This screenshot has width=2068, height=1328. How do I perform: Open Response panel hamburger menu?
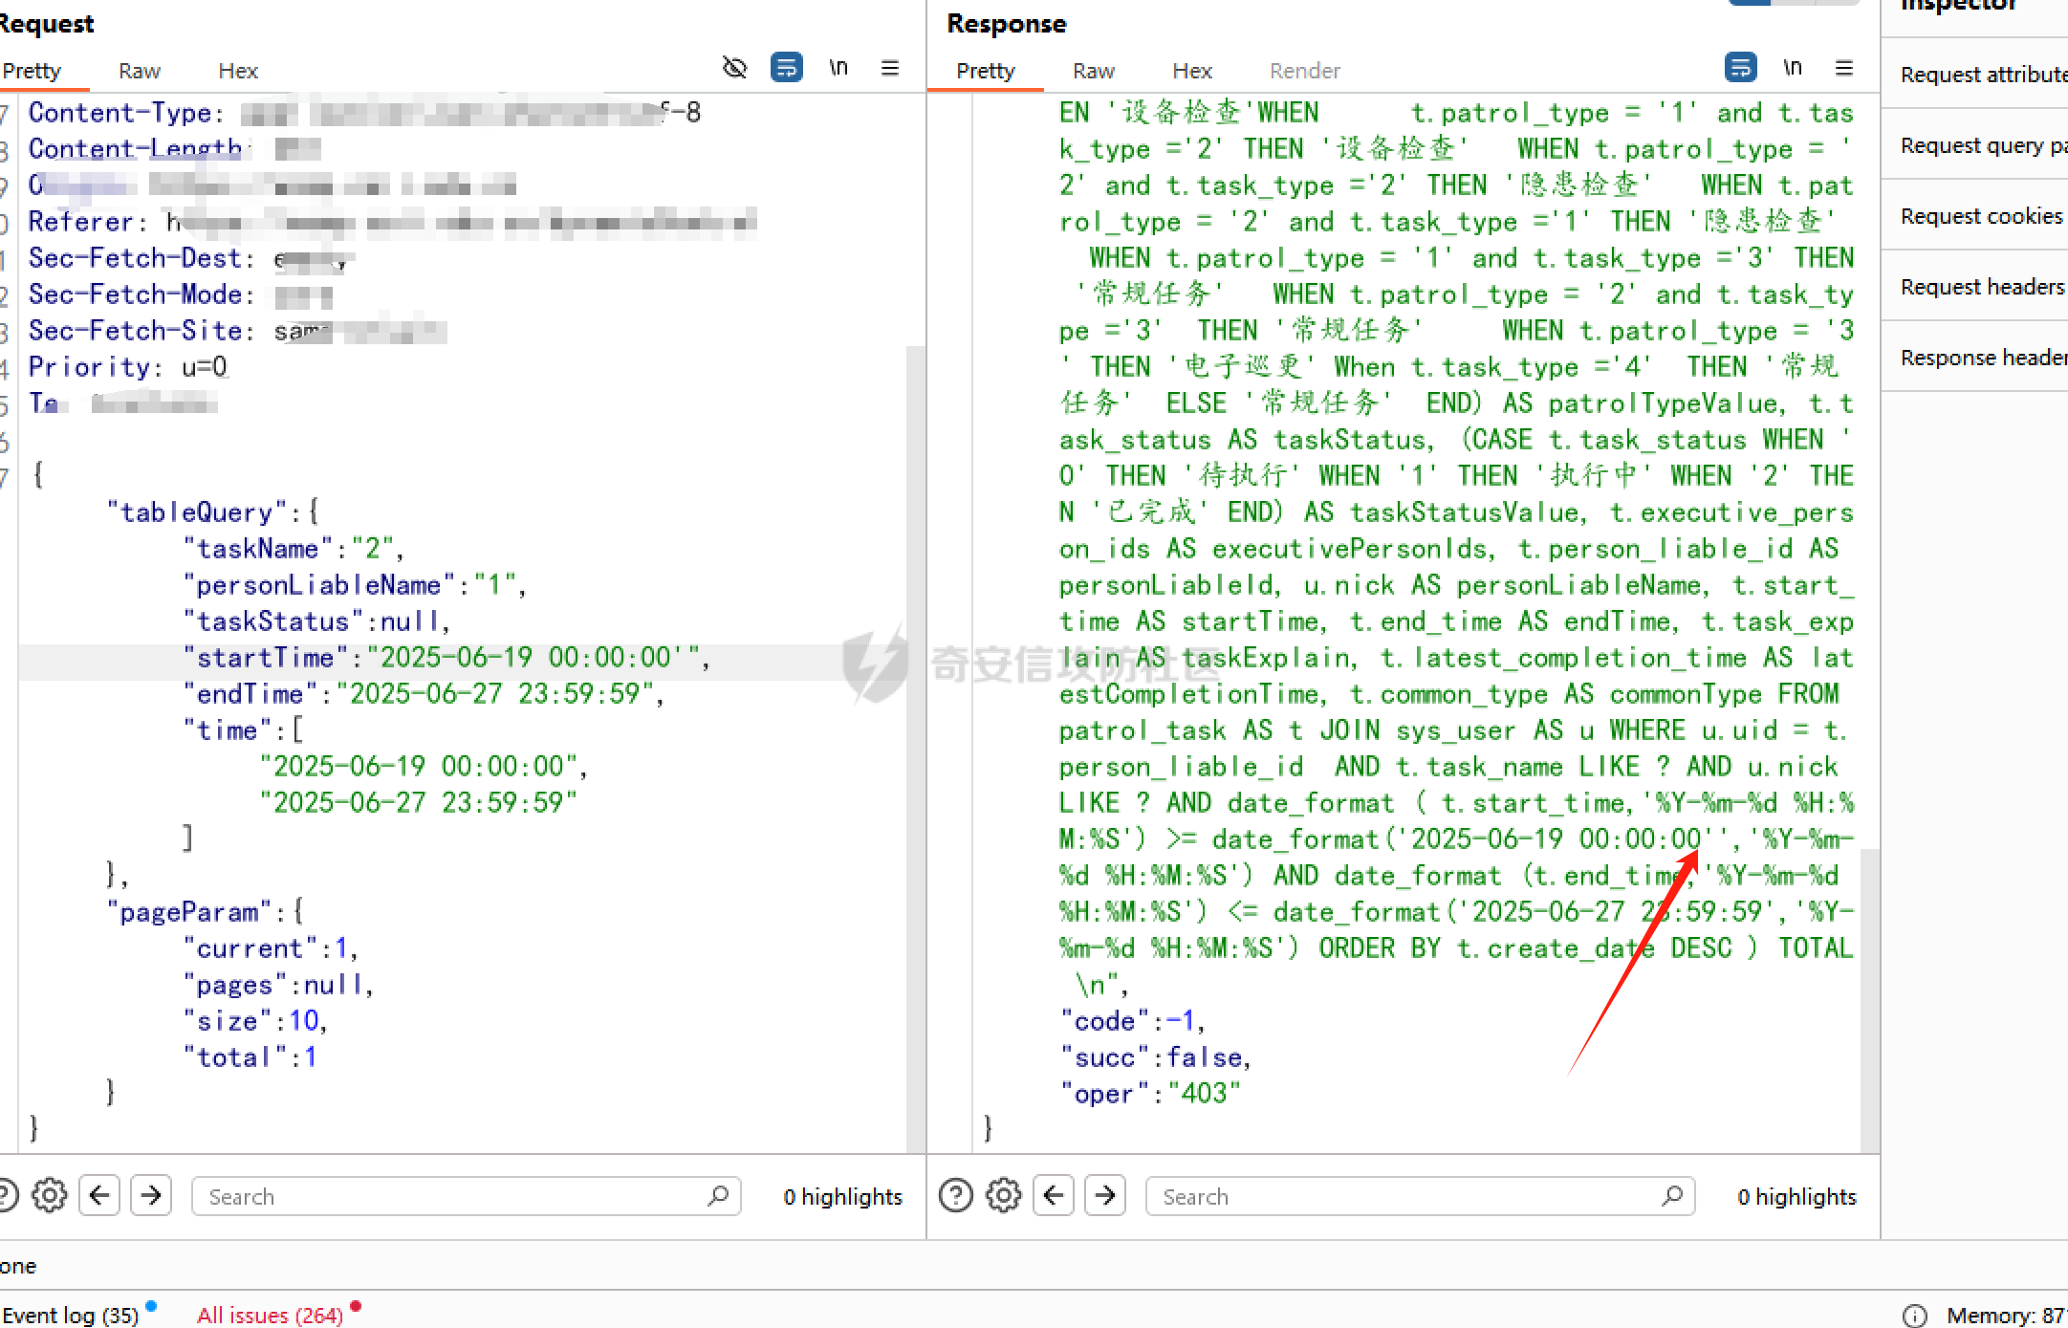[x=1844, y=68]
